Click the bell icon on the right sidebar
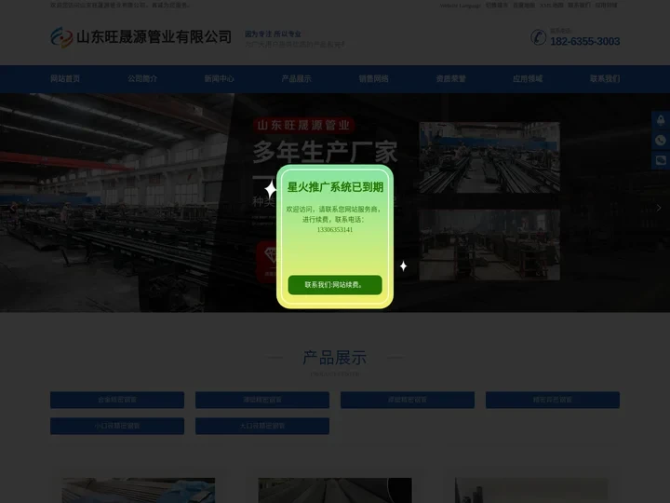This screenshot has width=670, height=503. click(661, 120)
